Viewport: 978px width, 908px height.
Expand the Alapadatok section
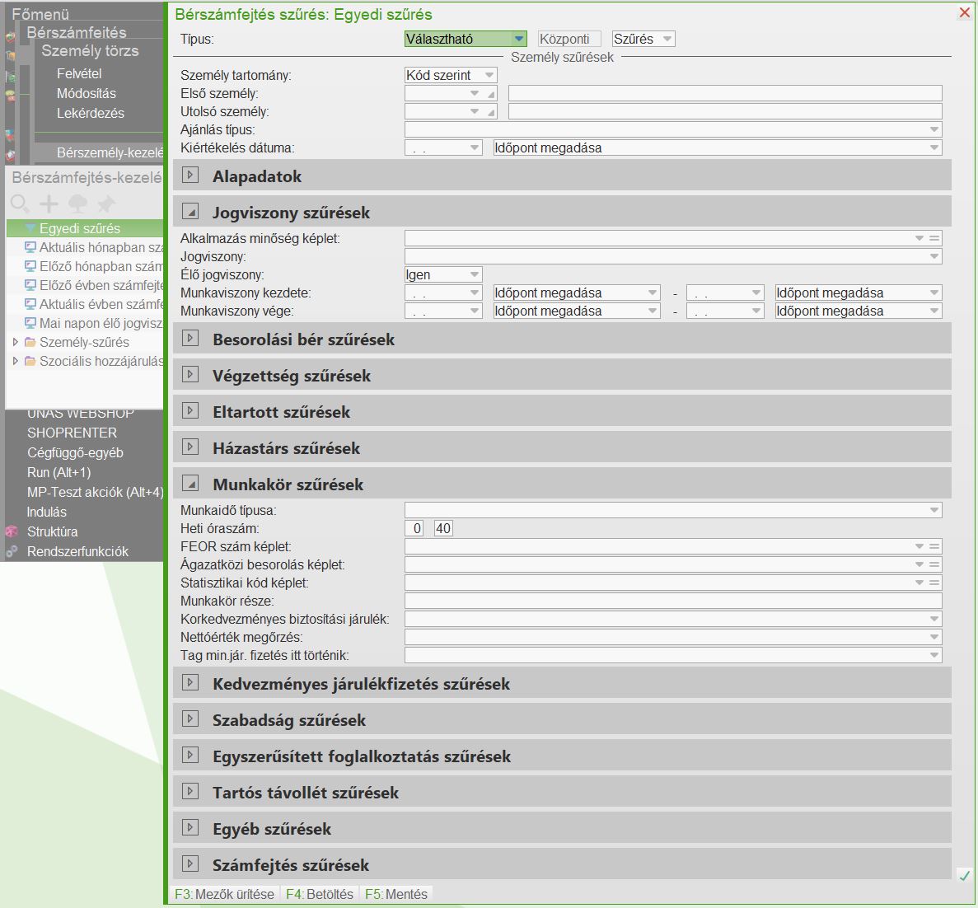click(190, 176)
